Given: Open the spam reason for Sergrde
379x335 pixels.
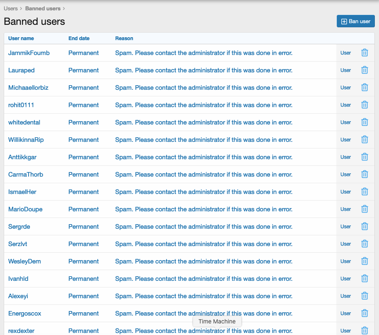Looking at the screenshot, I should 203,227.
